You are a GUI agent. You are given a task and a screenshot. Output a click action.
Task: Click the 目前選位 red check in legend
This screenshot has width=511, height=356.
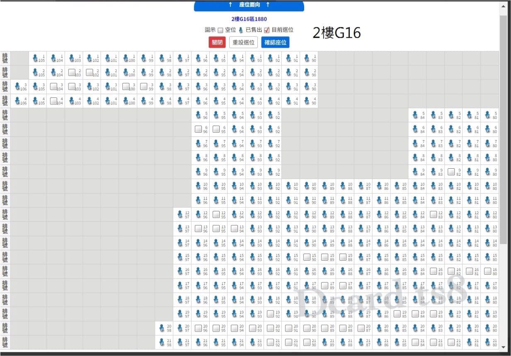click(267, 30)
